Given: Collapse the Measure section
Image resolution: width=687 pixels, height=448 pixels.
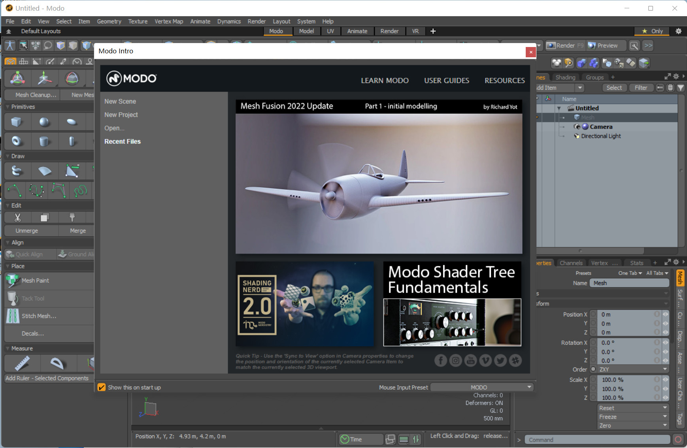Looking at the screenshot, I should coord(8,348).
